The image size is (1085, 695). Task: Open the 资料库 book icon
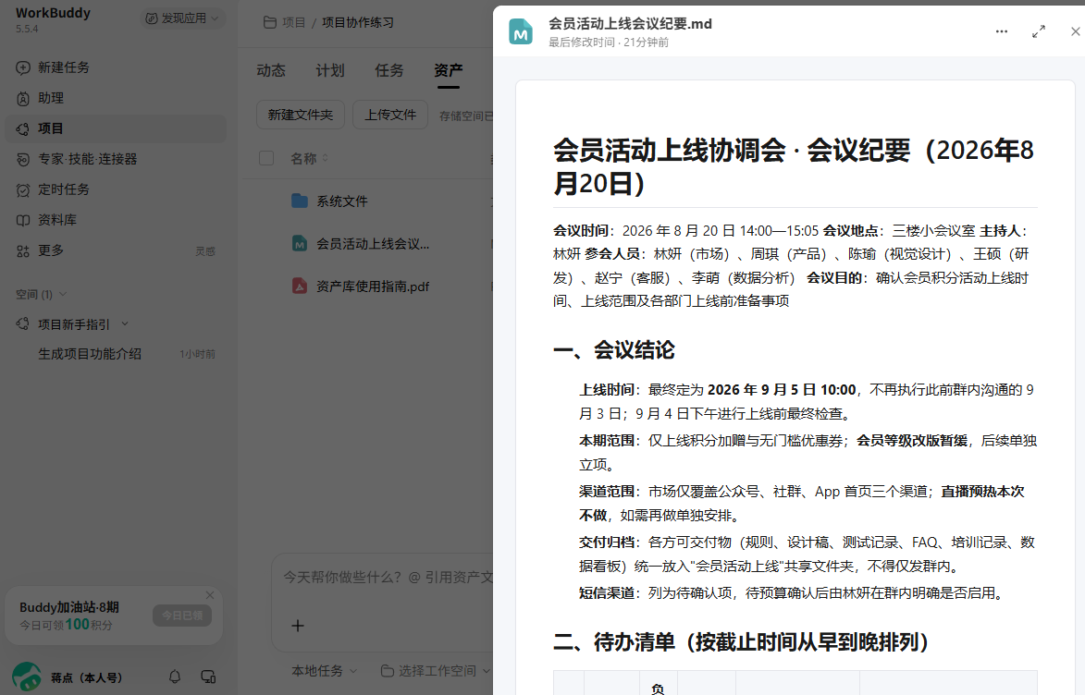(x=23, y=220)
